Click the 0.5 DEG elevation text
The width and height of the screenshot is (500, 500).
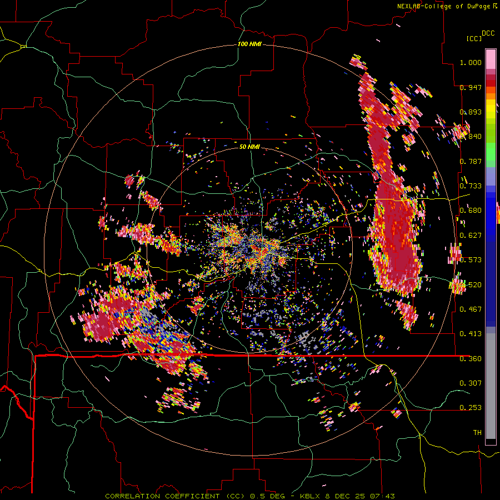tap(267, 496)
